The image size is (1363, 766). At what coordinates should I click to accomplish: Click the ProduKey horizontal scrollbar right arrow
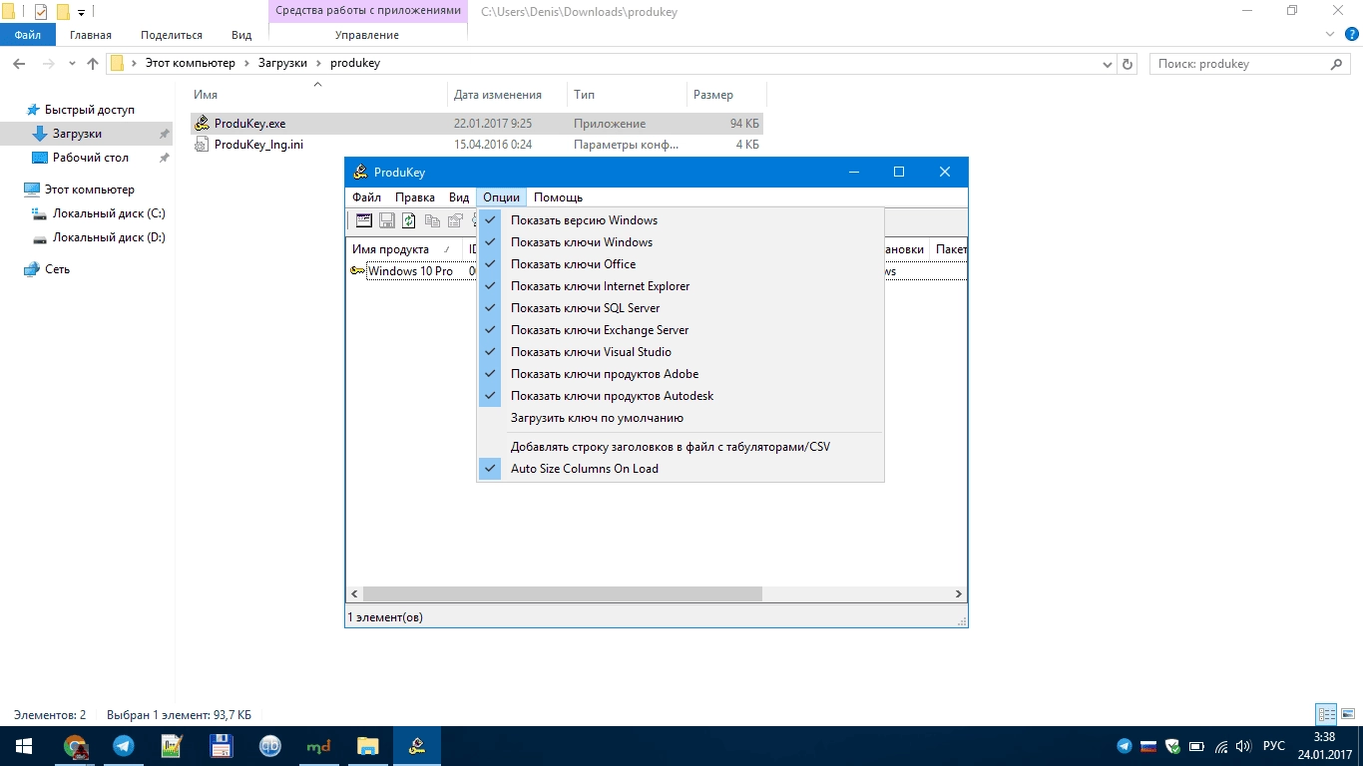point(958,593)
